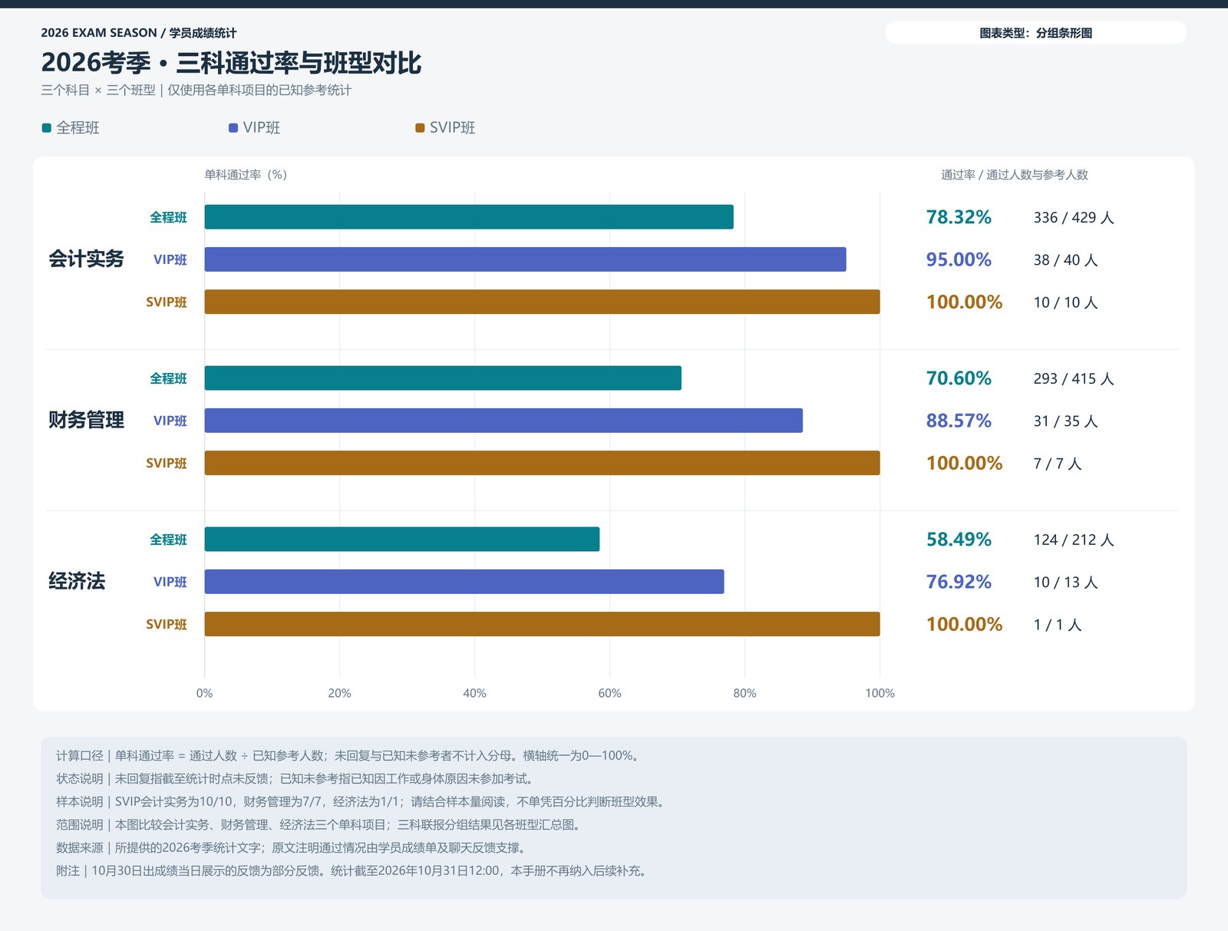Image resolution: width=1228 pixels, height=931 pixels.
Task: Click the teal 全程班 legend swatch
Action: tap(46, 128)
